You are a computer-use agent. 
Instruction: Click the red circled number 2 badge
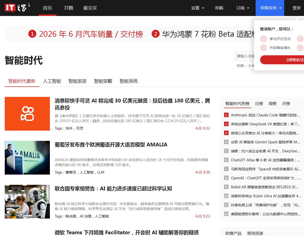(156, 34)
